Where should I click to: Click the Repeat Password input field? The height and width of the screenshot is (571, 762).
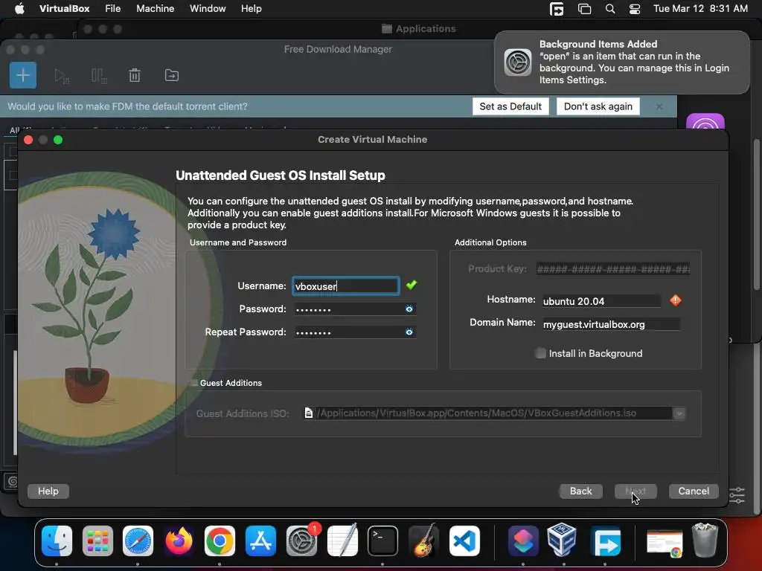coord(355,332)
